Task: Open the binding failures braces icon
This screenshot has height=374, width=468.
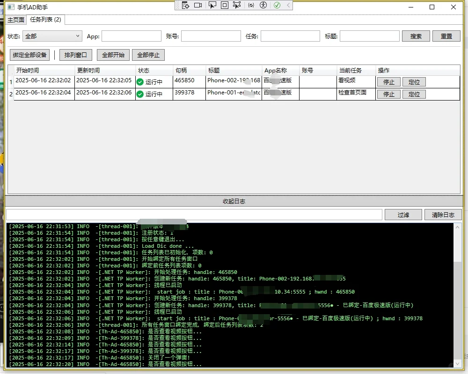Action: (x=251, y=5)
